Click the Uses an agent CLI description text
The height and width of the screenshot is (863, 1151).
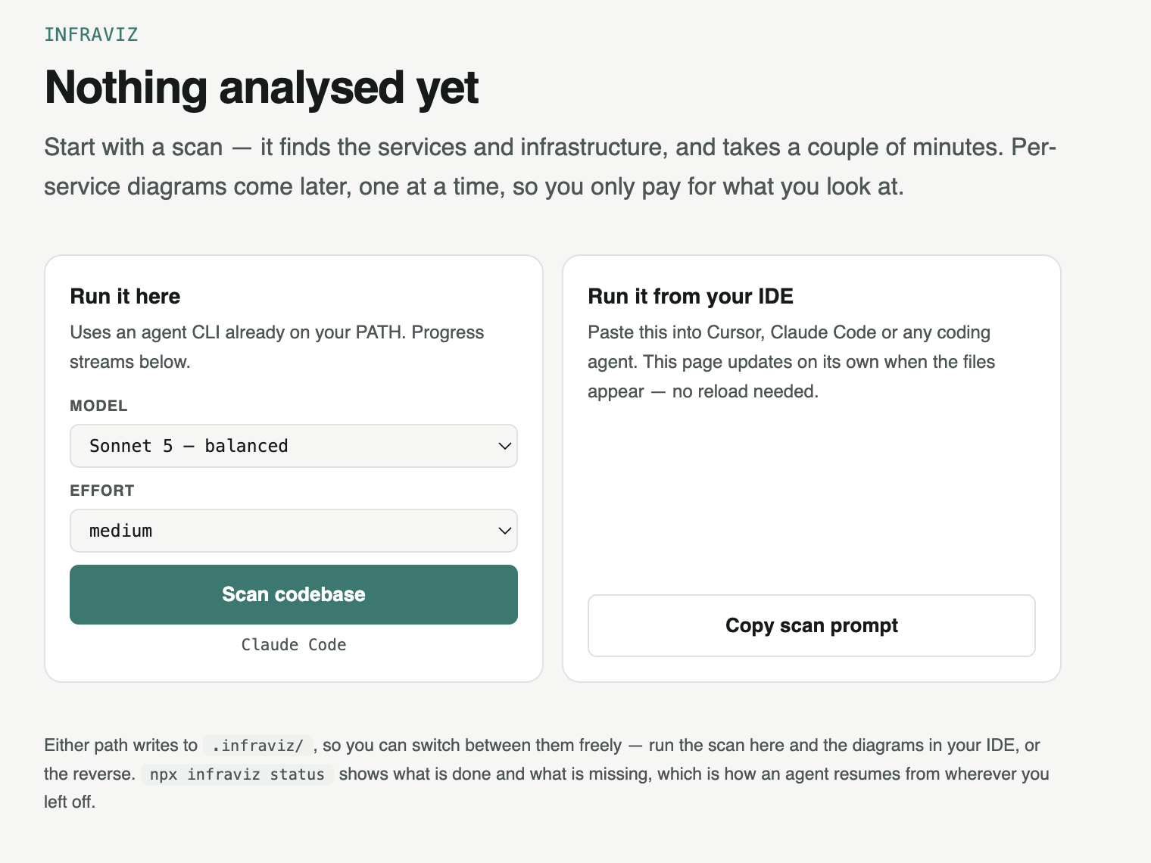277,347
